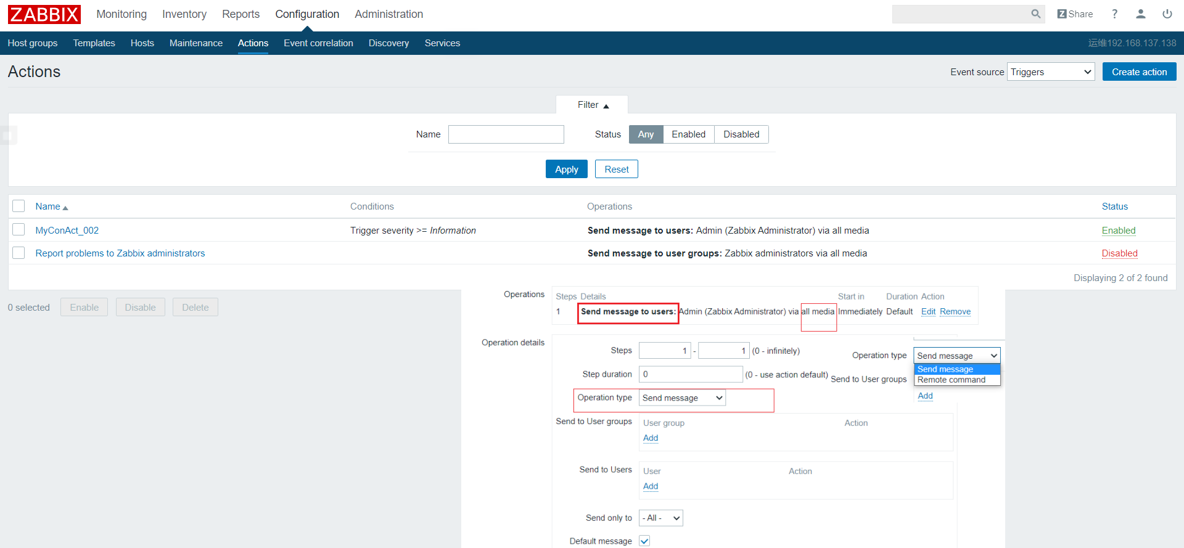Open the Send only to dropdown
The height and width of the screenshot is (548, 1184).
click(x=661, y=518)
